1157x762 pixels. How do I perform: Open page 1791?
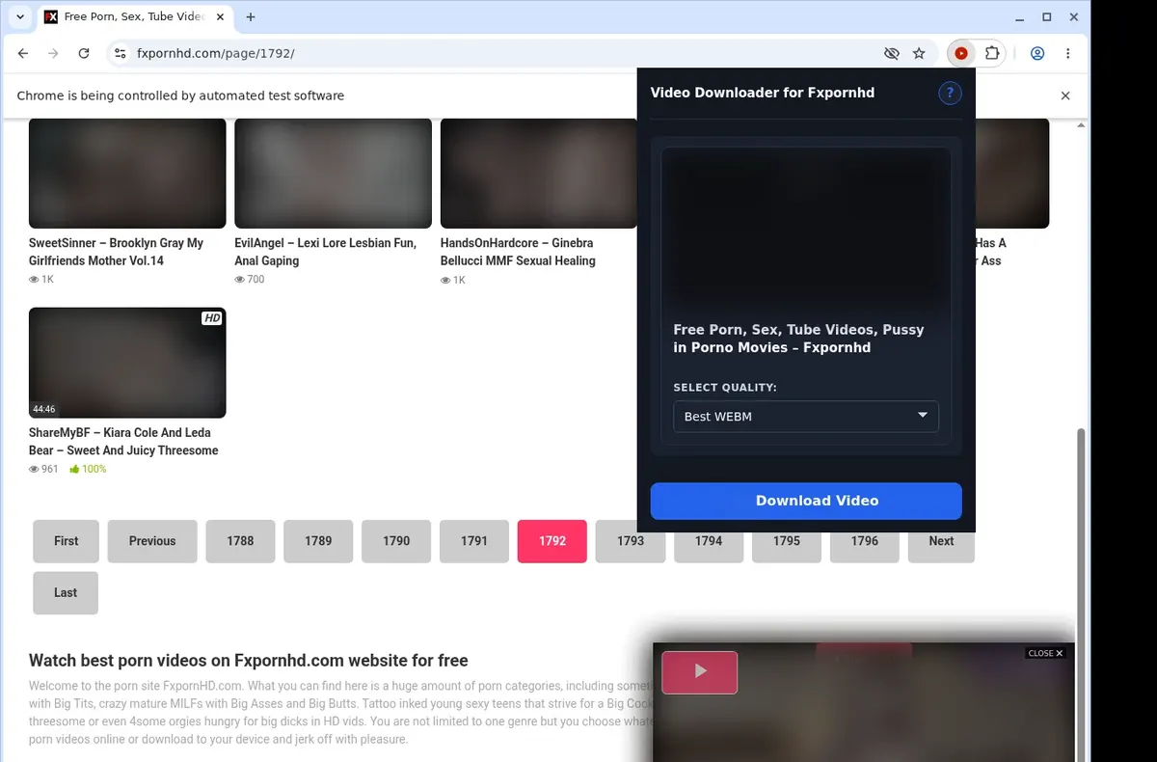pyautogui.click(x=474, y=541)
